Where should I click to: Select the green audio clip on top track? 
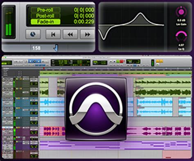(162, 82)
